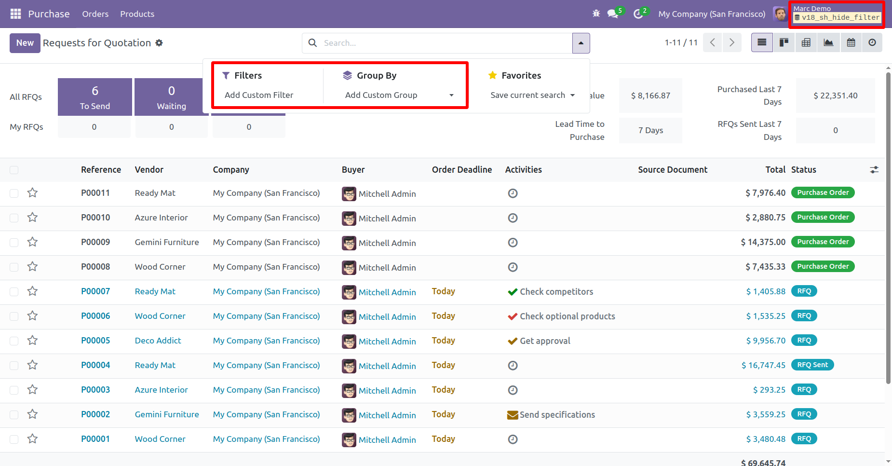Click activity clock icon for P00004
This screenshot has height=466, width=892.
(513, 366)
